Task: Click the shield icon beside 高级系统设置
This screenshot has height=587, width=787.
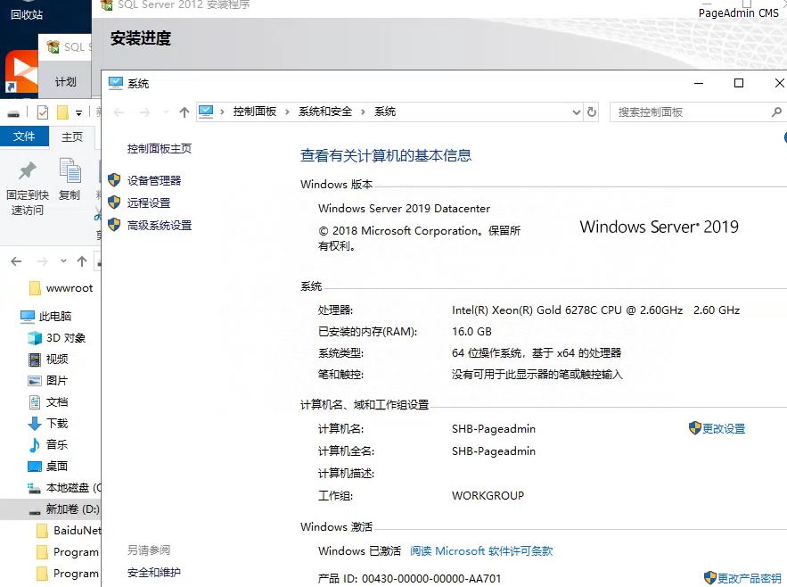Action: (x=114, y=224)
